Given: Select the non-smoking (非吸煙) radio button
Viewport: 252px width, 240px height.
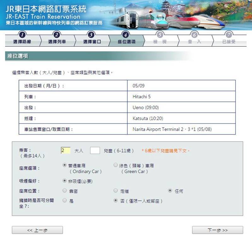Looking at the screenshot, I should tap(65, 181).
